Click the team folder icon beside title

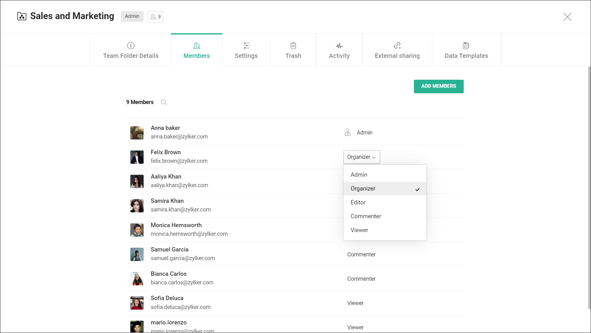22,16
